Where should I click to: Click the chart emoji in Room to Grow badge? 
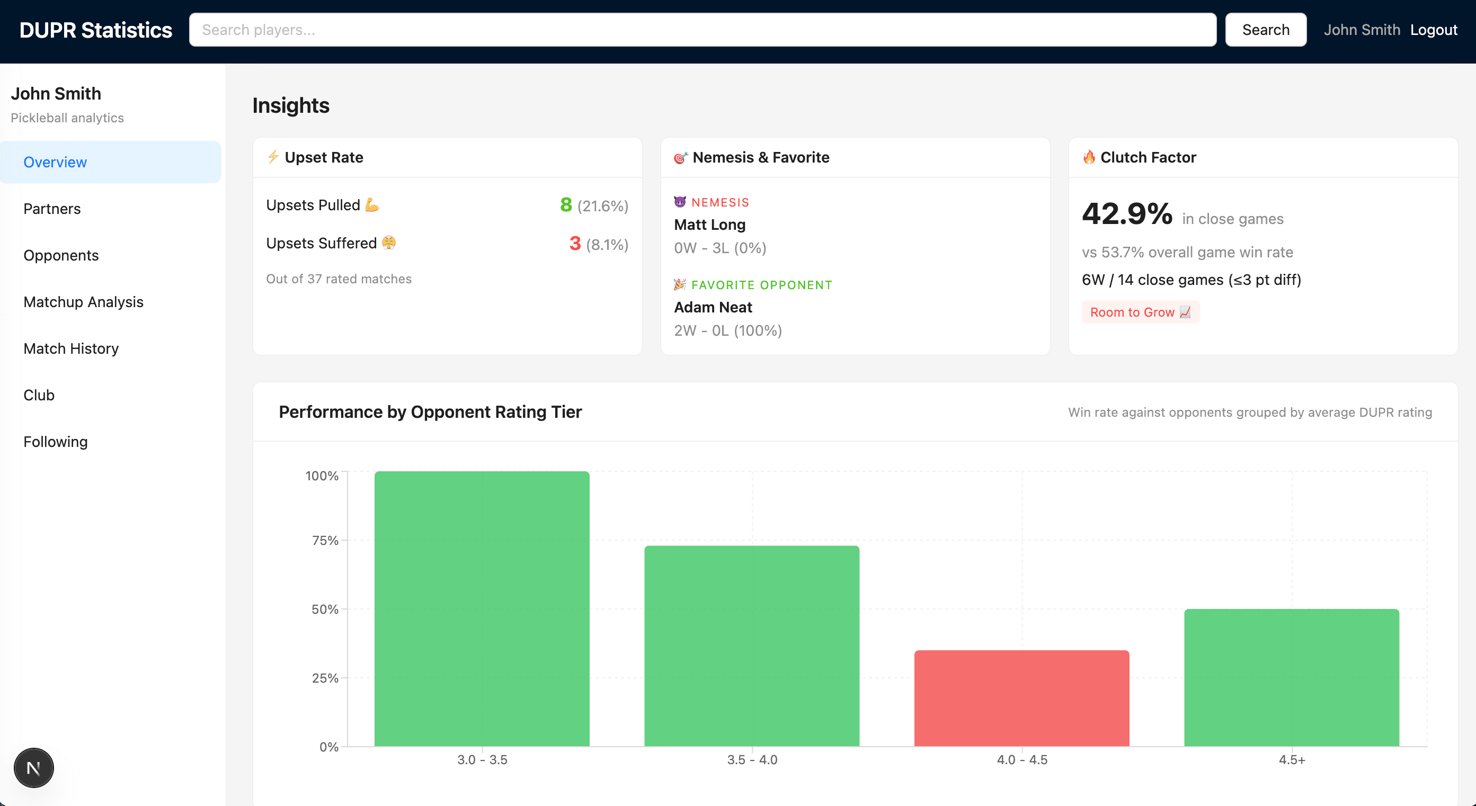(x=1186, y=312)
